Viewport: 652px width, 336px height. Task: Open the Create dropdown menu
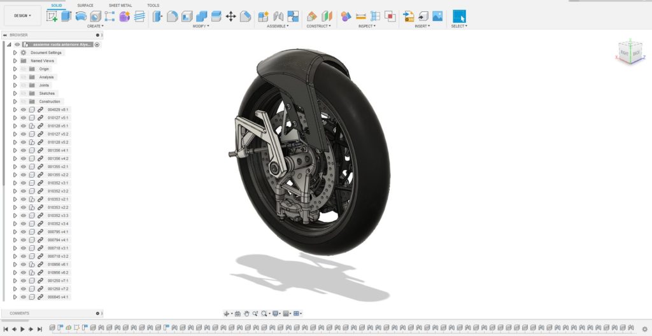pos(96,26)
